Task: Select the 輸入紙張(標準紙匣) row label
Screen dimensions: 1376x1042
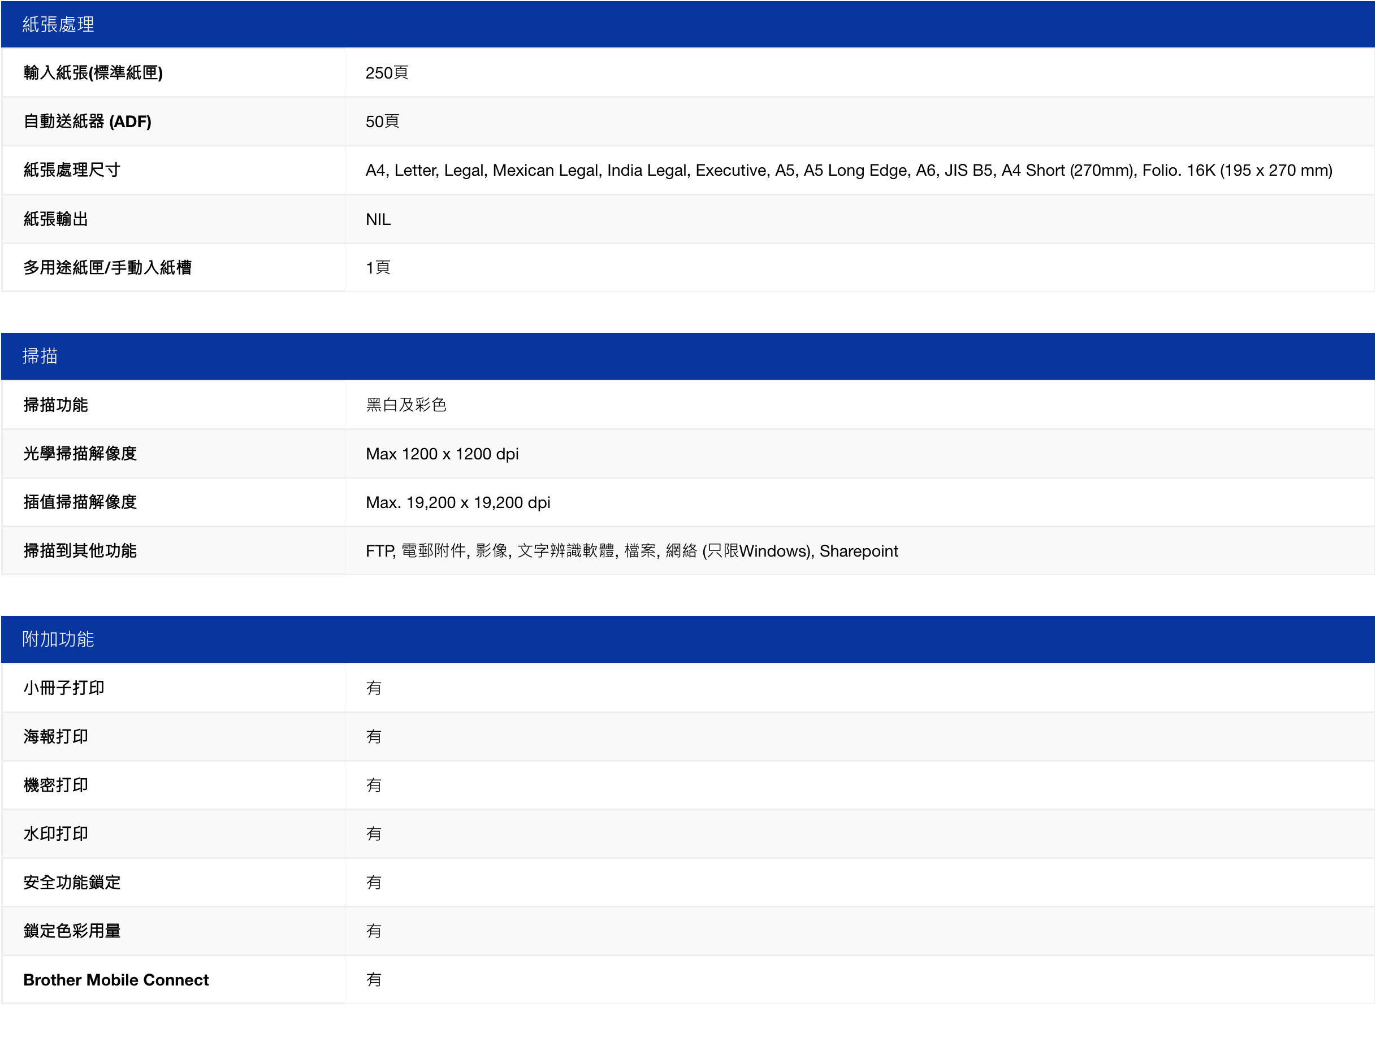Action: (x=93, y=73)
